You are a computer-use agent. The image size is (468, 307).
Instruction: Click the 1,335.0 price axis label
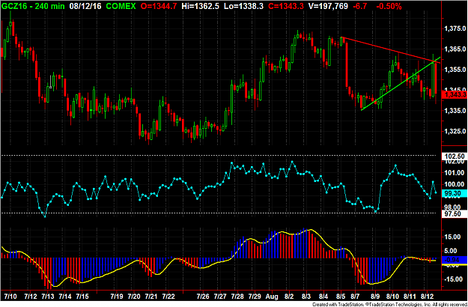[x=455, y=111]
